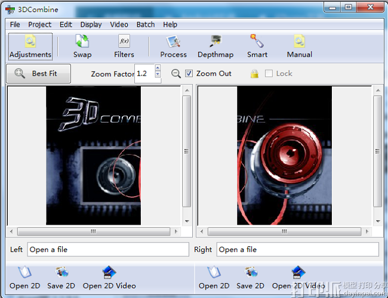Enable the Lock checkbox

coord(269,73)
